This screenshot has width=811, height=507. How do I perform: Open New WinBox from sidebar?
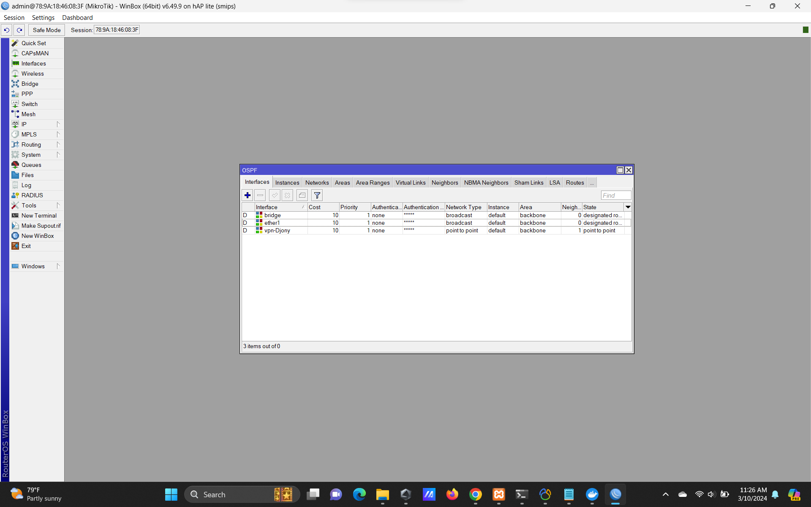[x=37, y=236]
